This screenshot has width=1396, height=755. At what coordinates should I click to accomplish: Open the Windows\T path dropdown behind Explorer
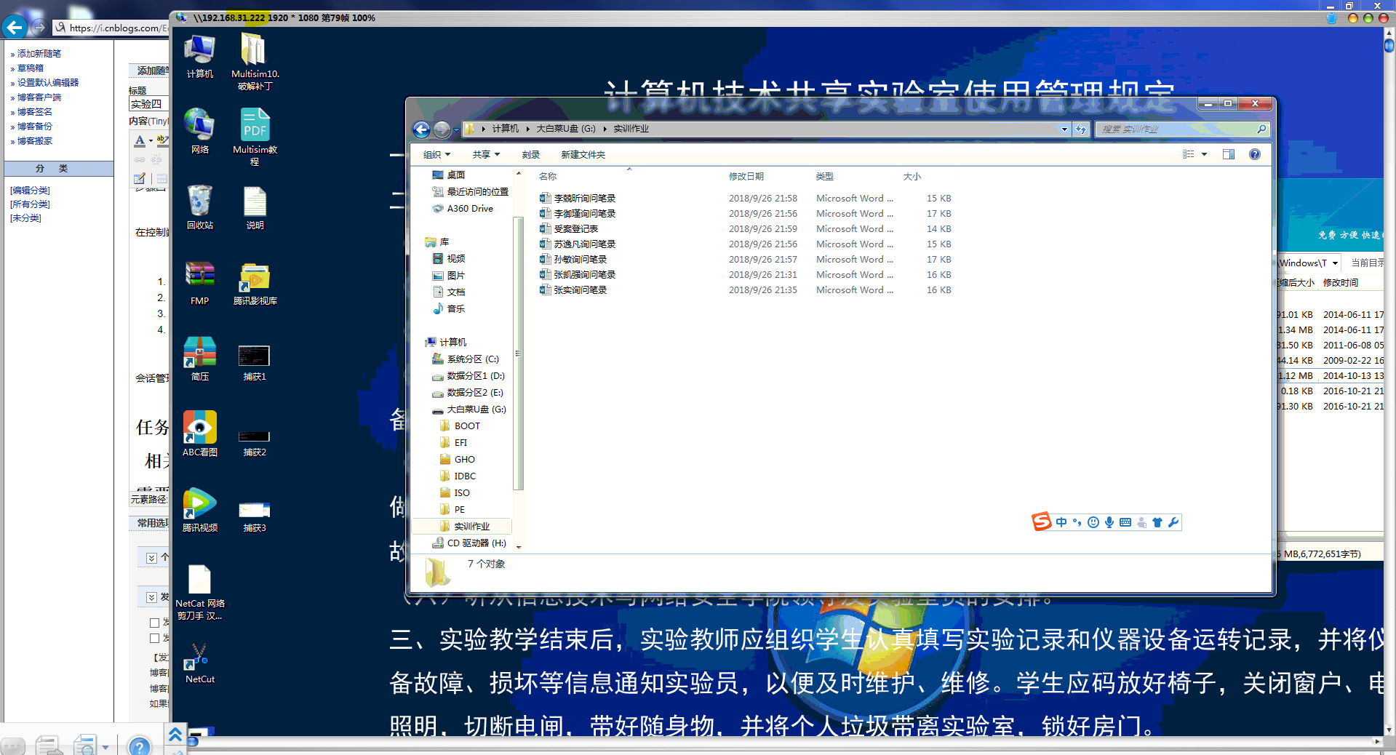pos(1335,263)
